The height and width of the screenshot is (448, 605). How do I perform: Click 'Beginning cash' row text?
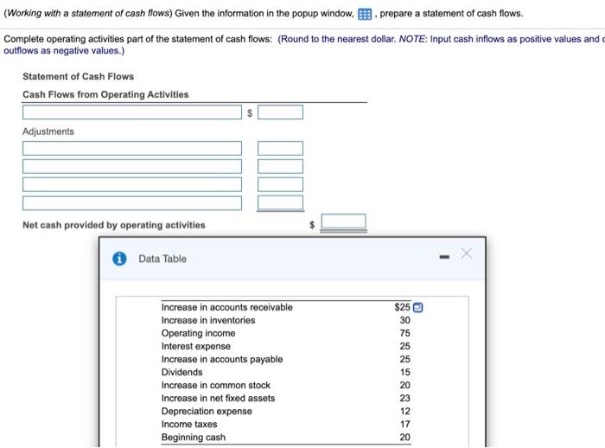coord(194,437)
